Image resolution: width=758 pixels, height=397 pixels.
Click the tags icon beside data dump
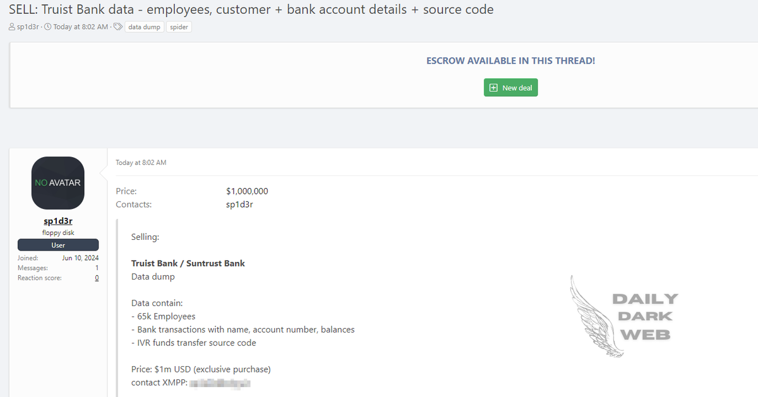(118, 27)
